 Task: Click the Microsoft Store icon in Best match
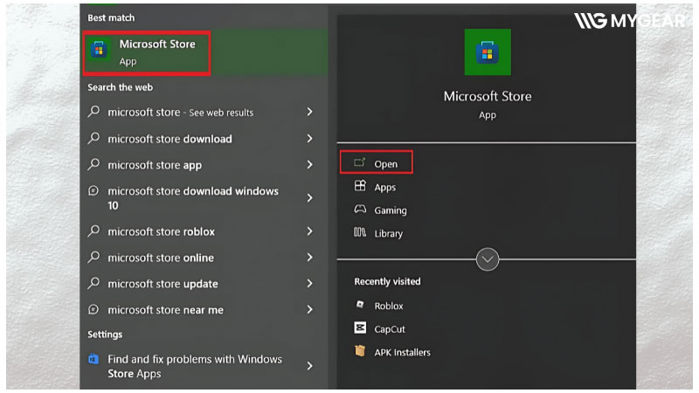[99, 49]
